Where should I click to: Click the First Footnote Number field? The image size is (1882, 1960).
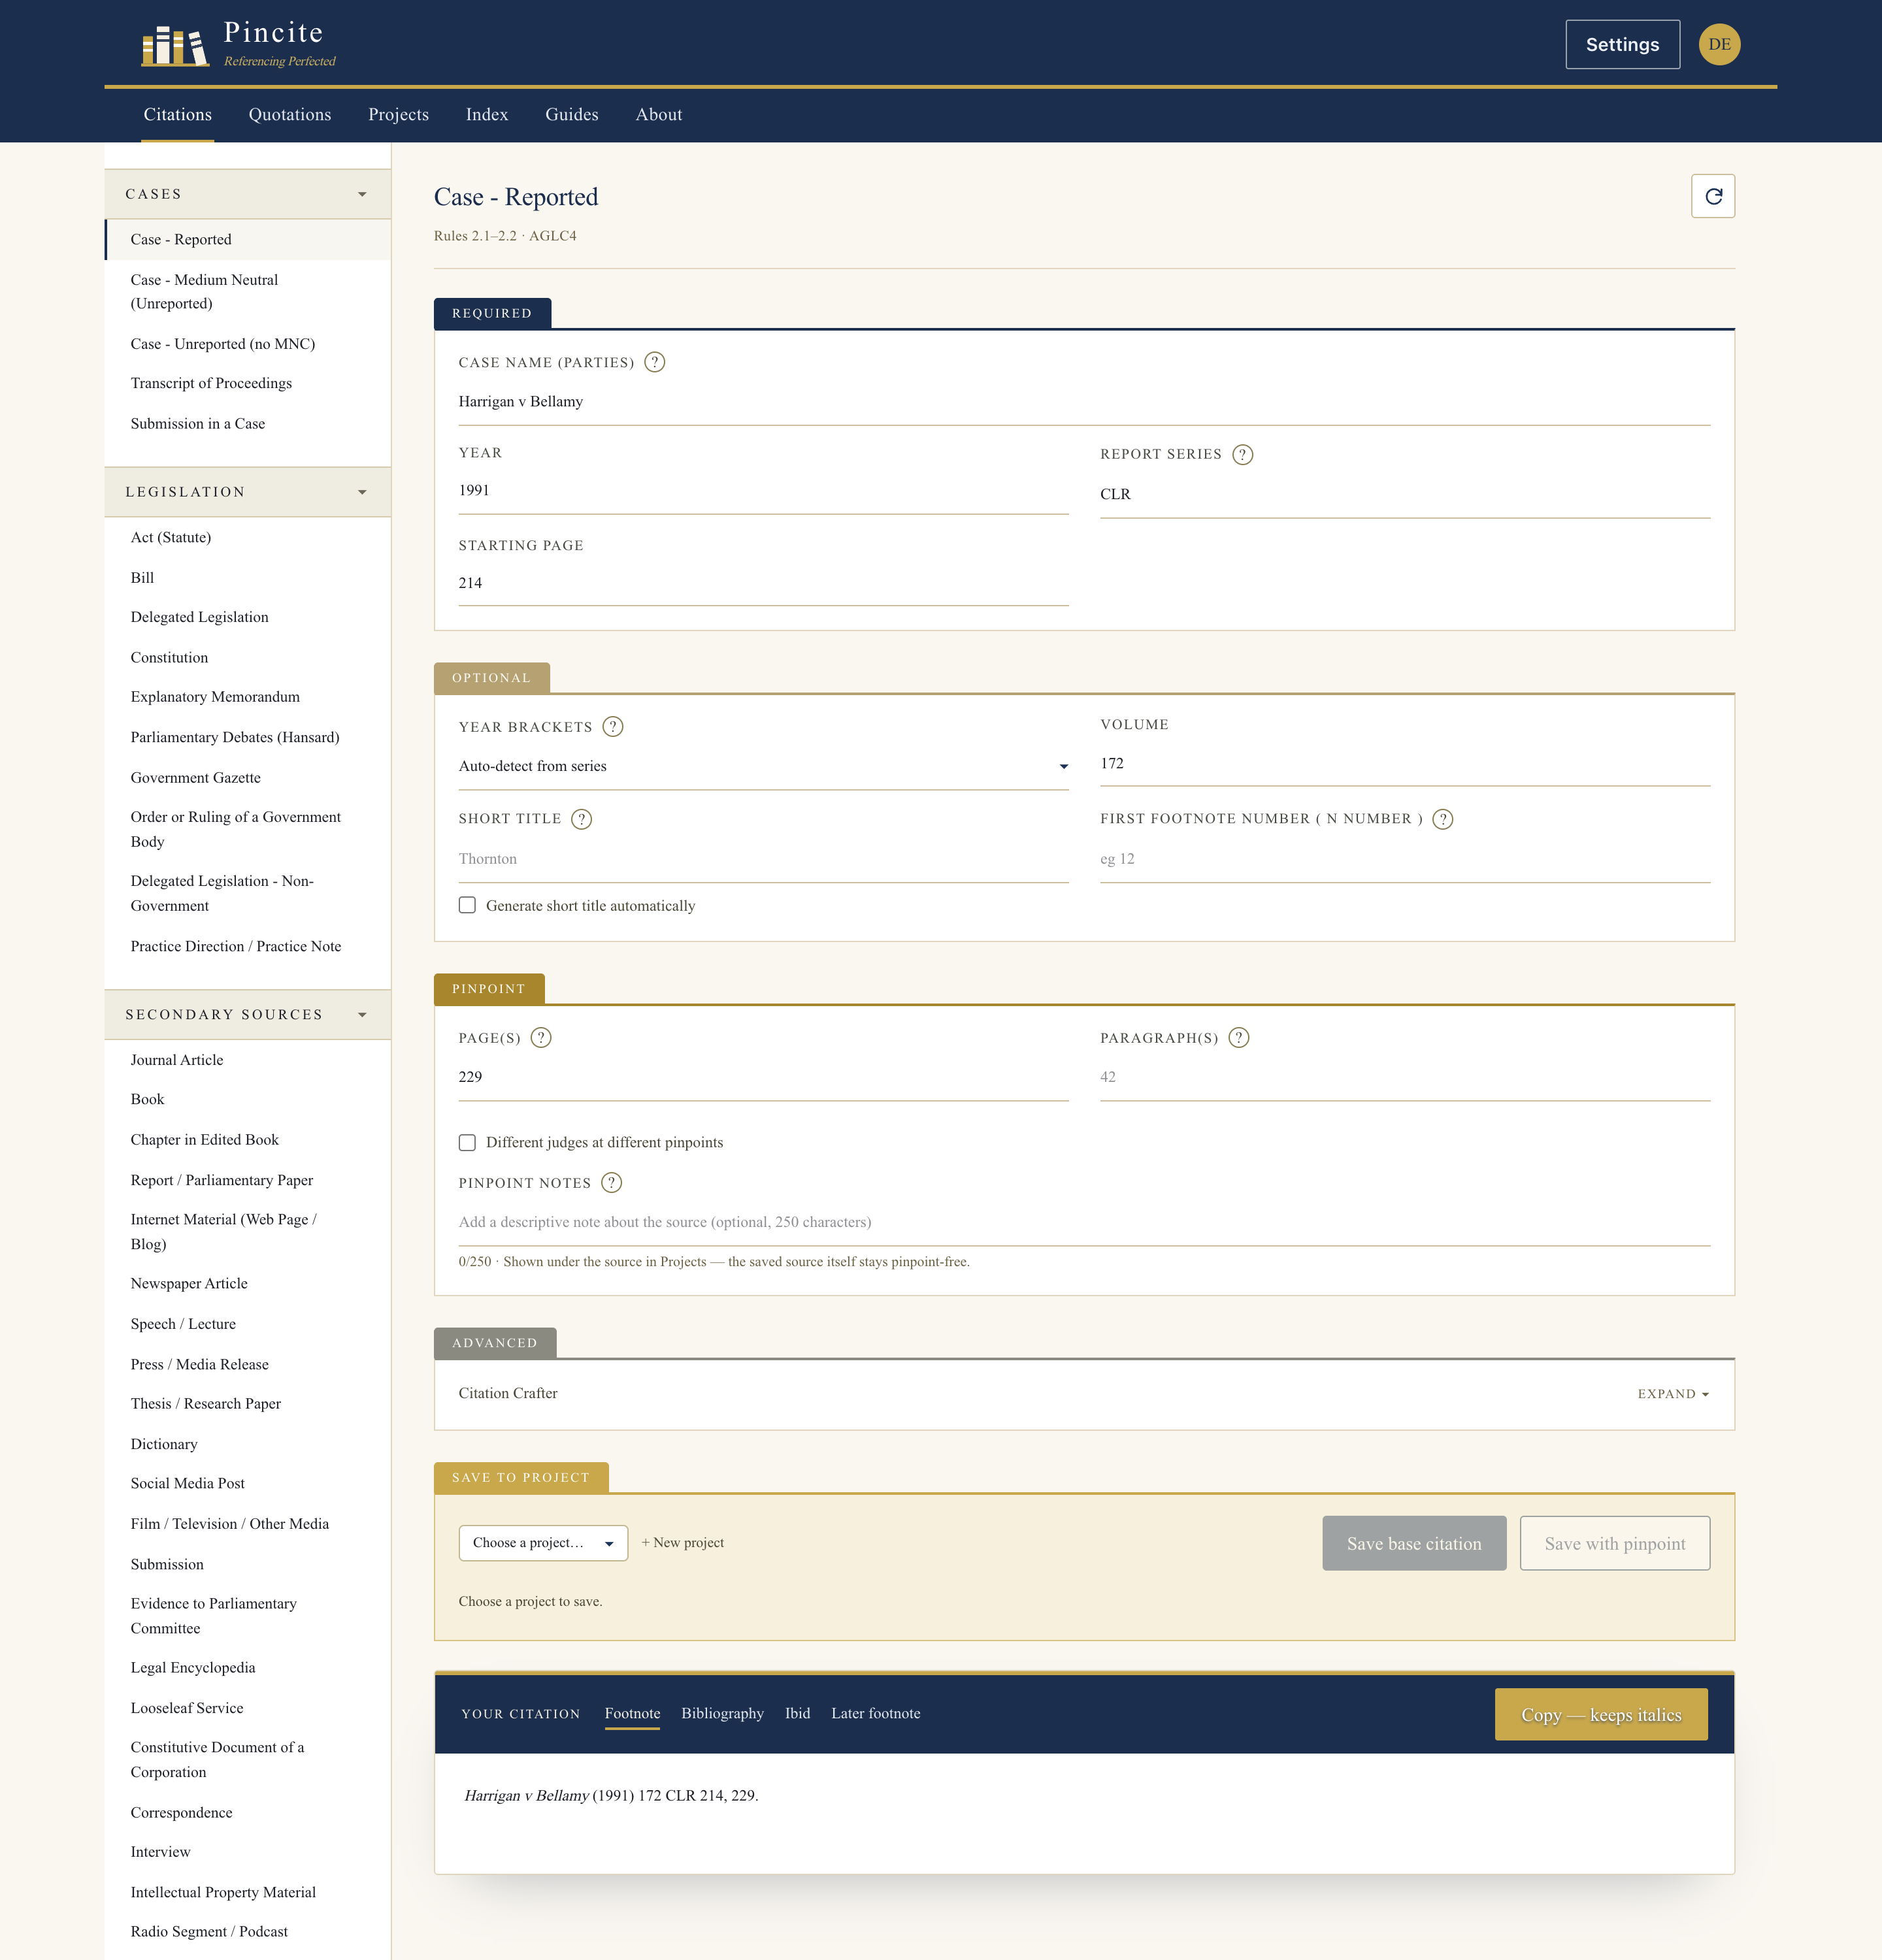point(1405,859)
